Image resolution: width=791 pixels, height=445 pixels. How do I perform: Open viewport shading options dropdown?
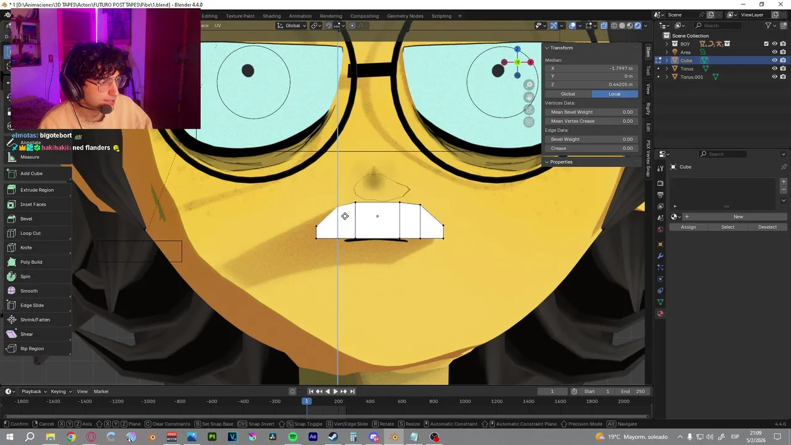[x=646, y=25]
